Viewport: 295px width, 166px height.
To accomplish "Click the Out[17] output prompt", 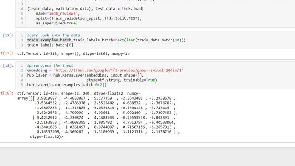I will [7, 53].
